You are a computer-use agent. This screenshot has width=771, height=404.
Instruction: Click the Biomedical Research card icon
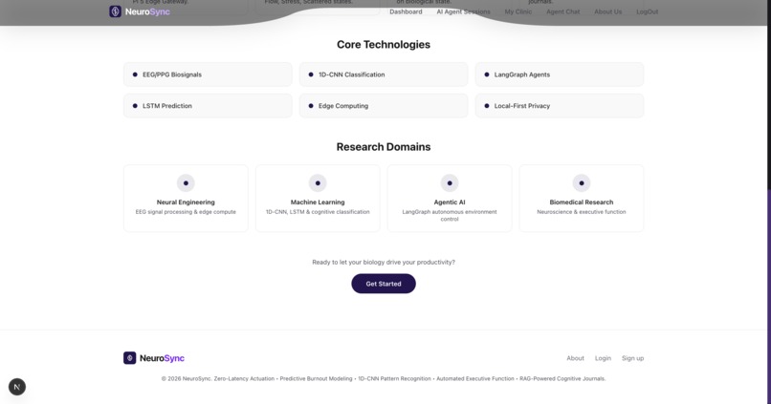(582, 183)
